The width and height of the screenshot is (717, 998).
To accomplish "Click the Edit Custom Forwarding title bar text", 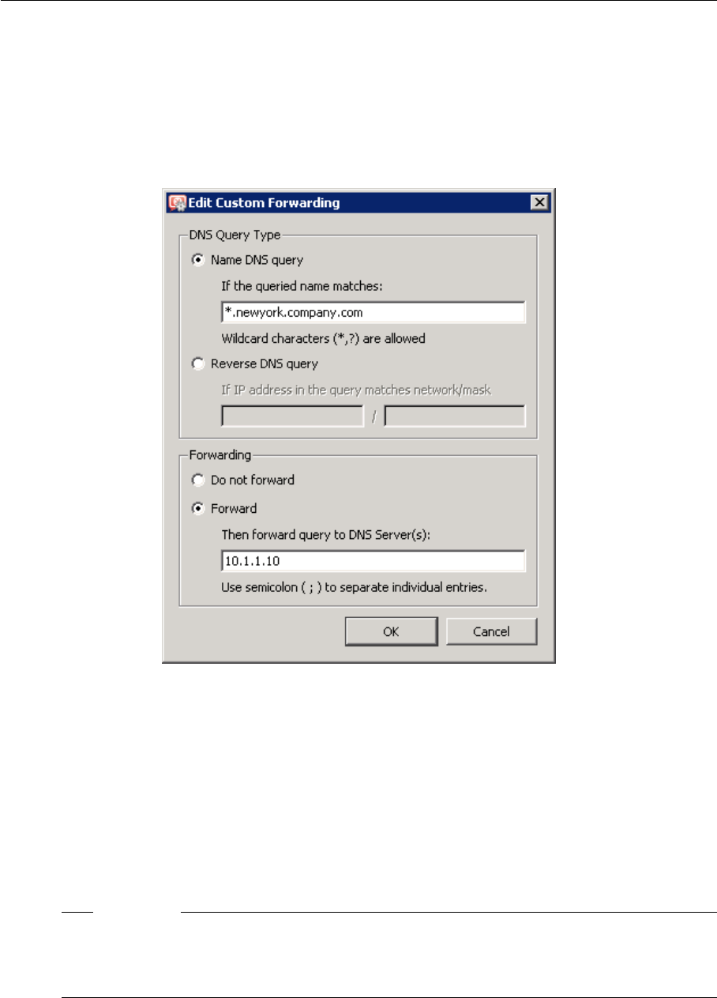I will click(264, 203).
